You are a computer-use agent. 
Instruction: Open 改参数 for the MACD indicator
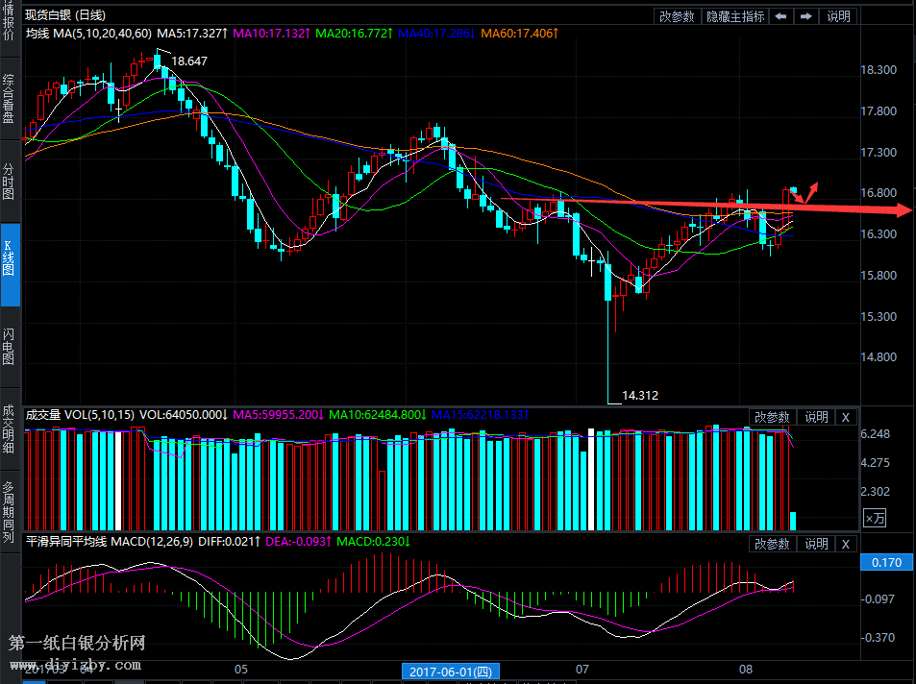point(771,544)
